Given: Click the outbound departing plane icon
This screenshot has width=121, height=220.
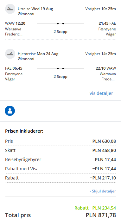Looking at the screenshot, I should pos(10,9).
